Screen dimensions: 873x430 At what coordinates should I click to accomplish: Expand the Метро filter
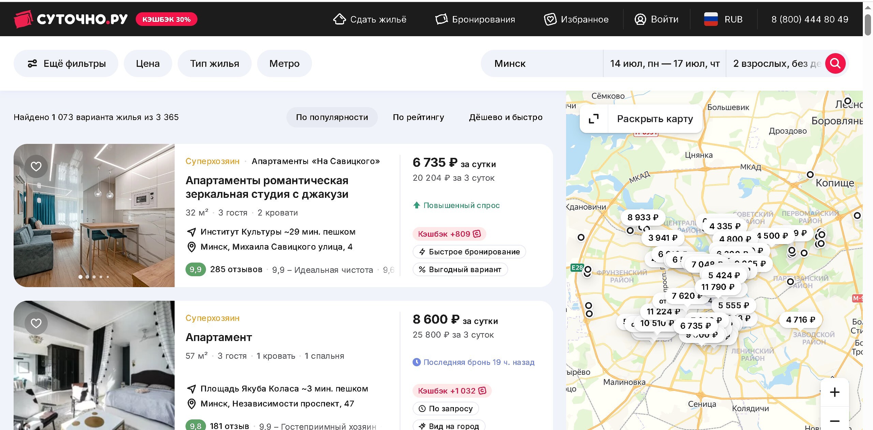[x=284, y=63]
